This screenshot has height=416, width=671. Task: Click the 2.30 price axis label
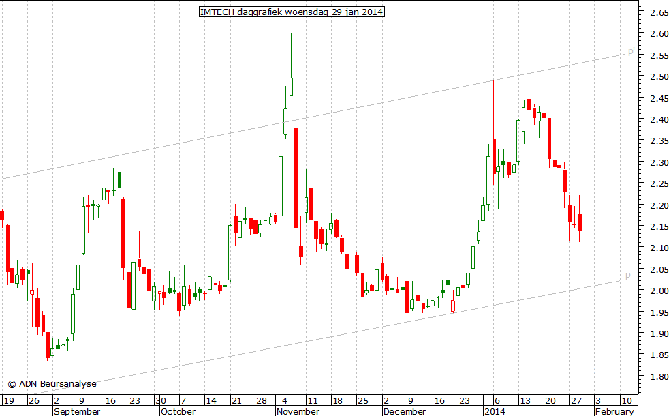(659, 162)
